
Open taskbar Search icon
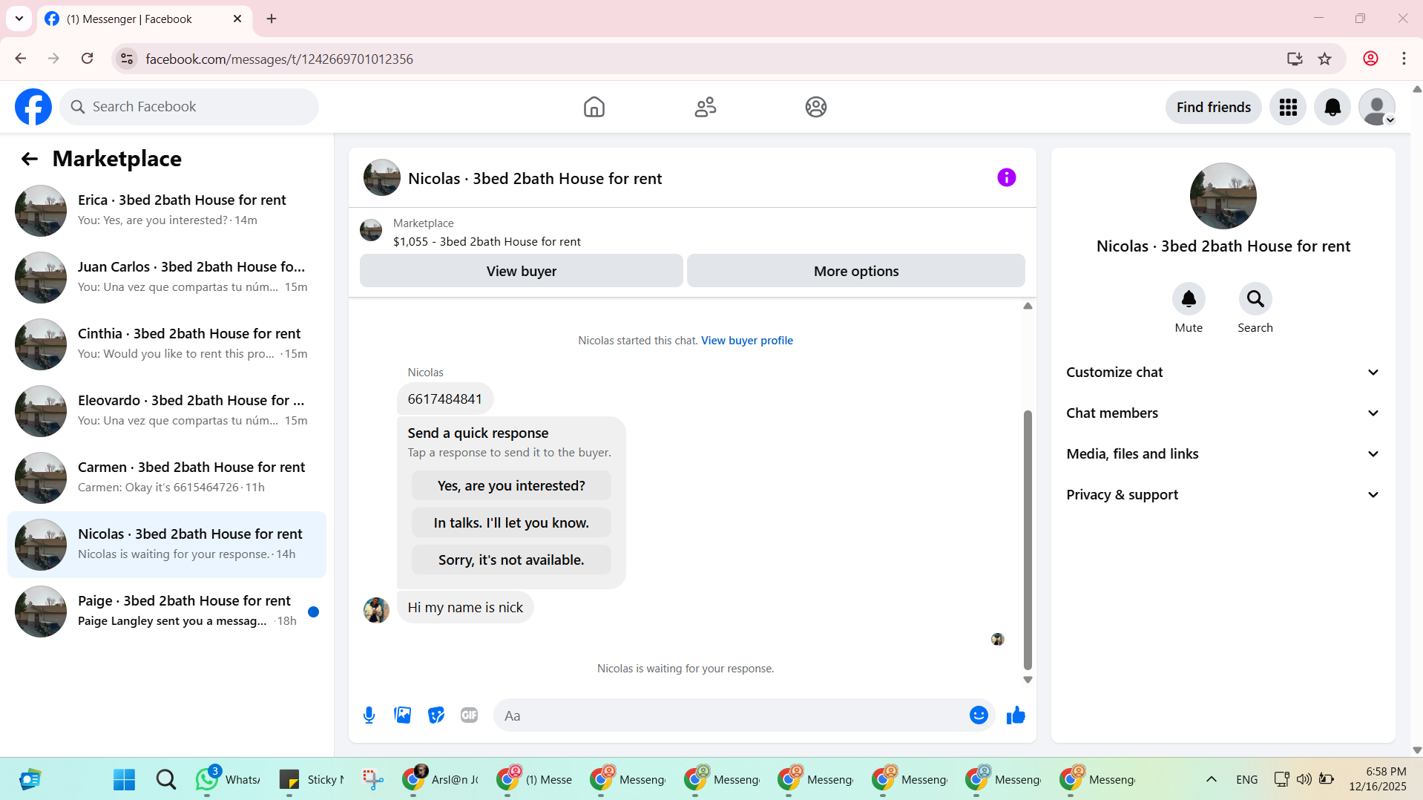tap(166, 779)
